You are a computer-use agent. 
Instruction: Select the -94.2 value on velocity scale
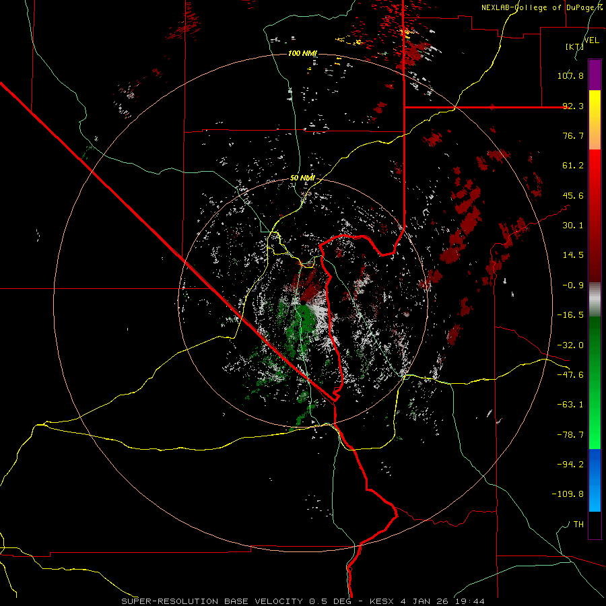(x=570, y=464)
